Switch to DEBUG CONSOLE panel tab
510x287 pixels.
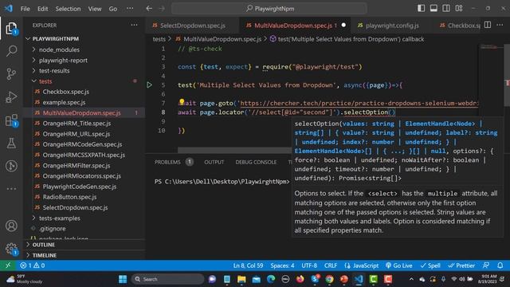pyautogui.click(x=256, y=162)
